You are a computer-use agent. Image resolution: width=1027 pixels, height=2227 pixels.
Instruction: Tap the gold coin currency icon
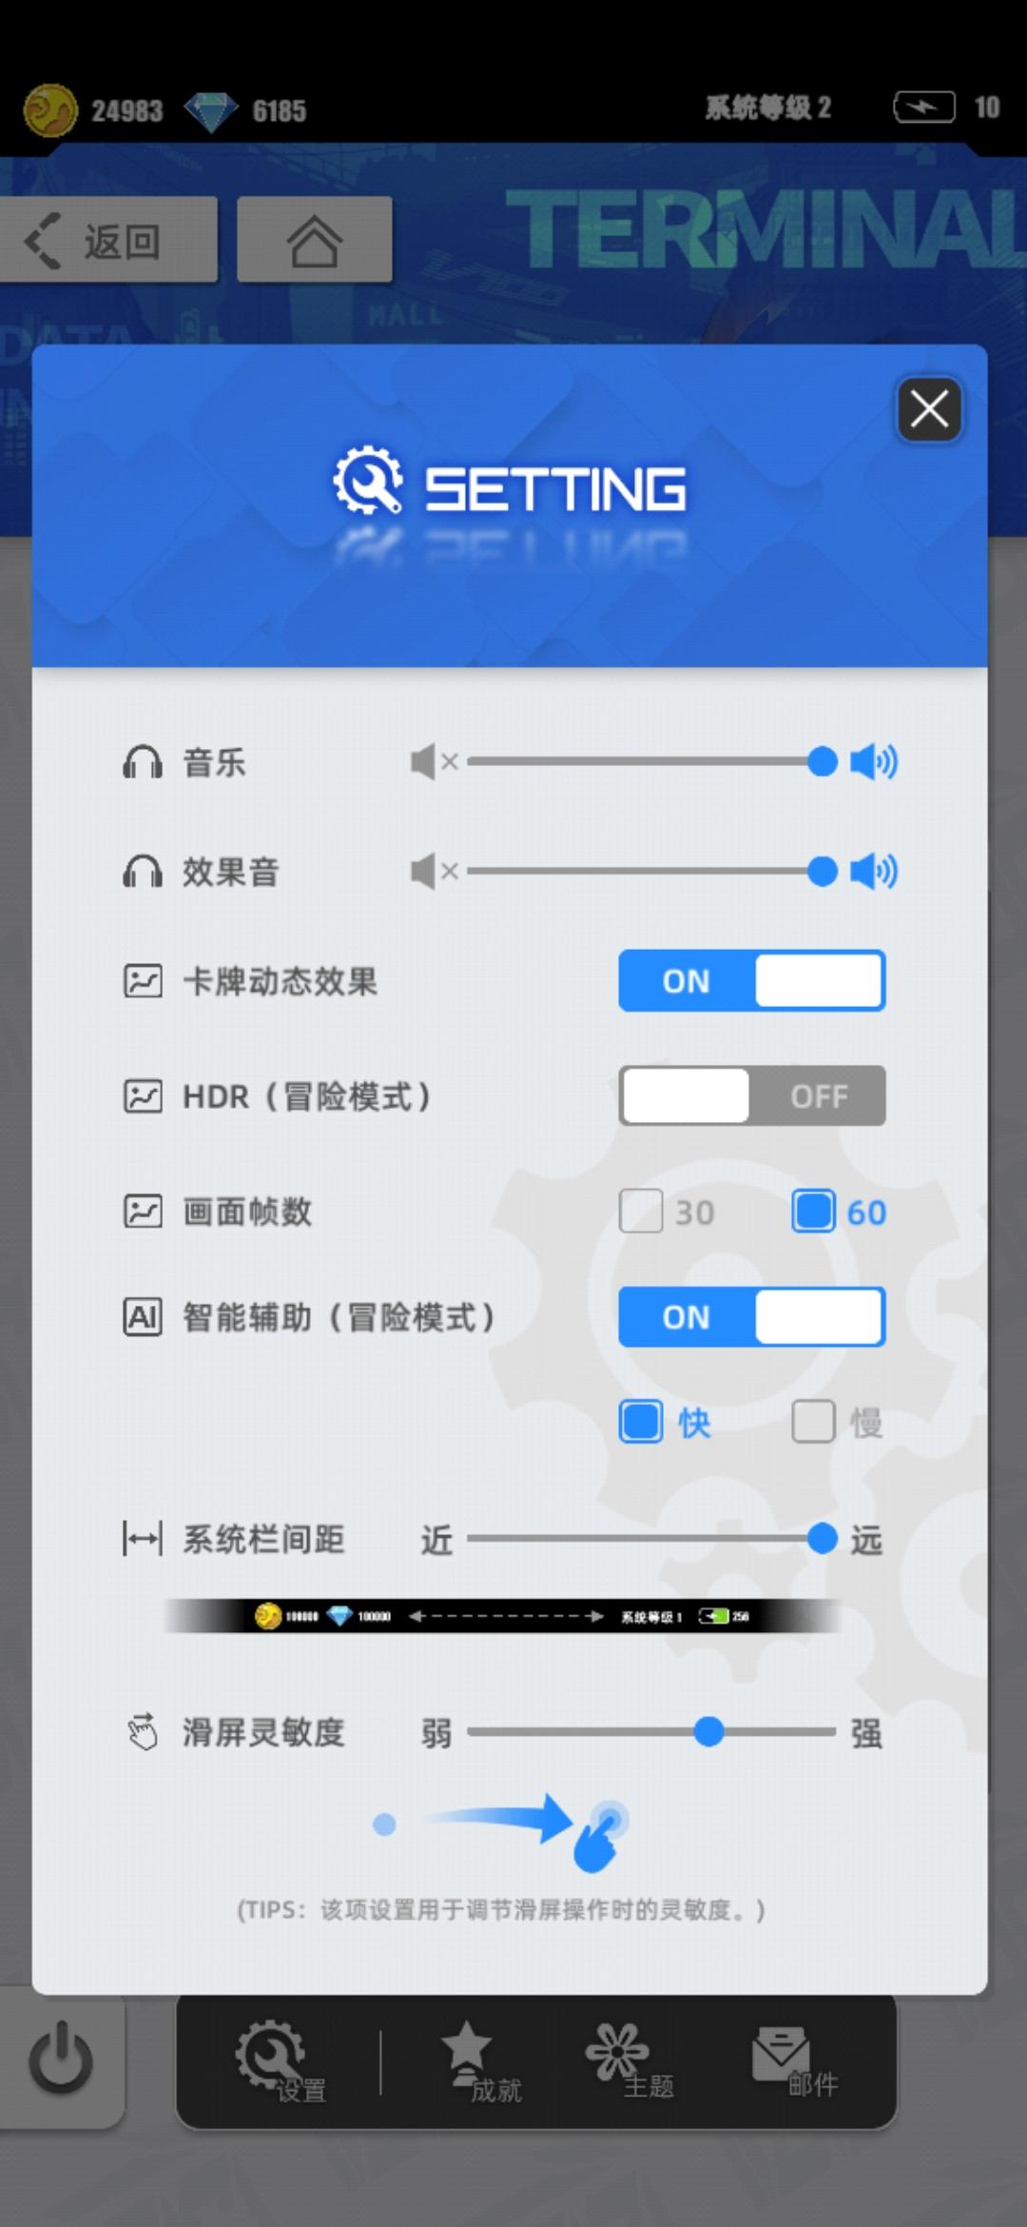(50, 110)
